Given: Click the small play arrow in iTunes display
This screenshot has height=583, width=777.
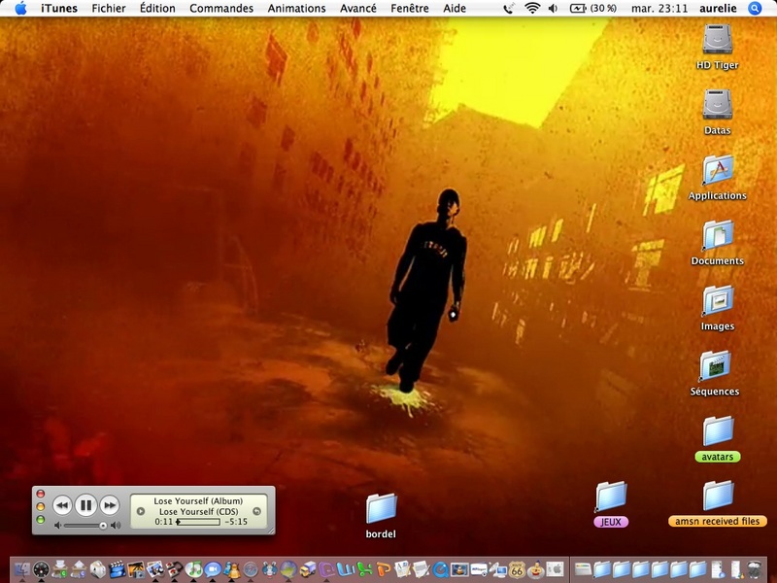Looking at the screenshot, I should (141, 511).
